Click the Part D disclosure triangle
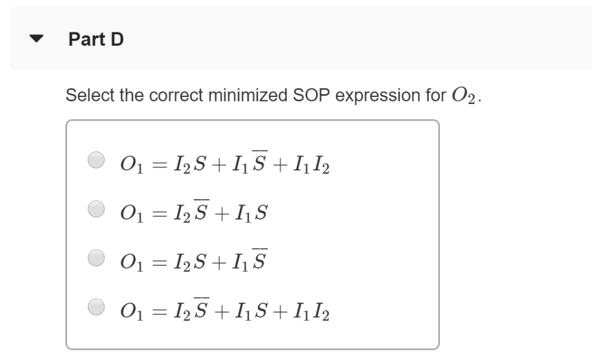Viewport: 592px width, 361px height. 36,39
